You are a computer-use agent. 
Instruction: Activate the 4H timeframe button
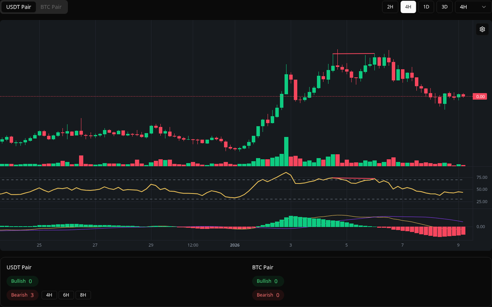coord(408,7)
